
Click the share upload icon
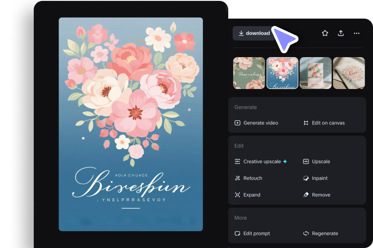(341, 33)
